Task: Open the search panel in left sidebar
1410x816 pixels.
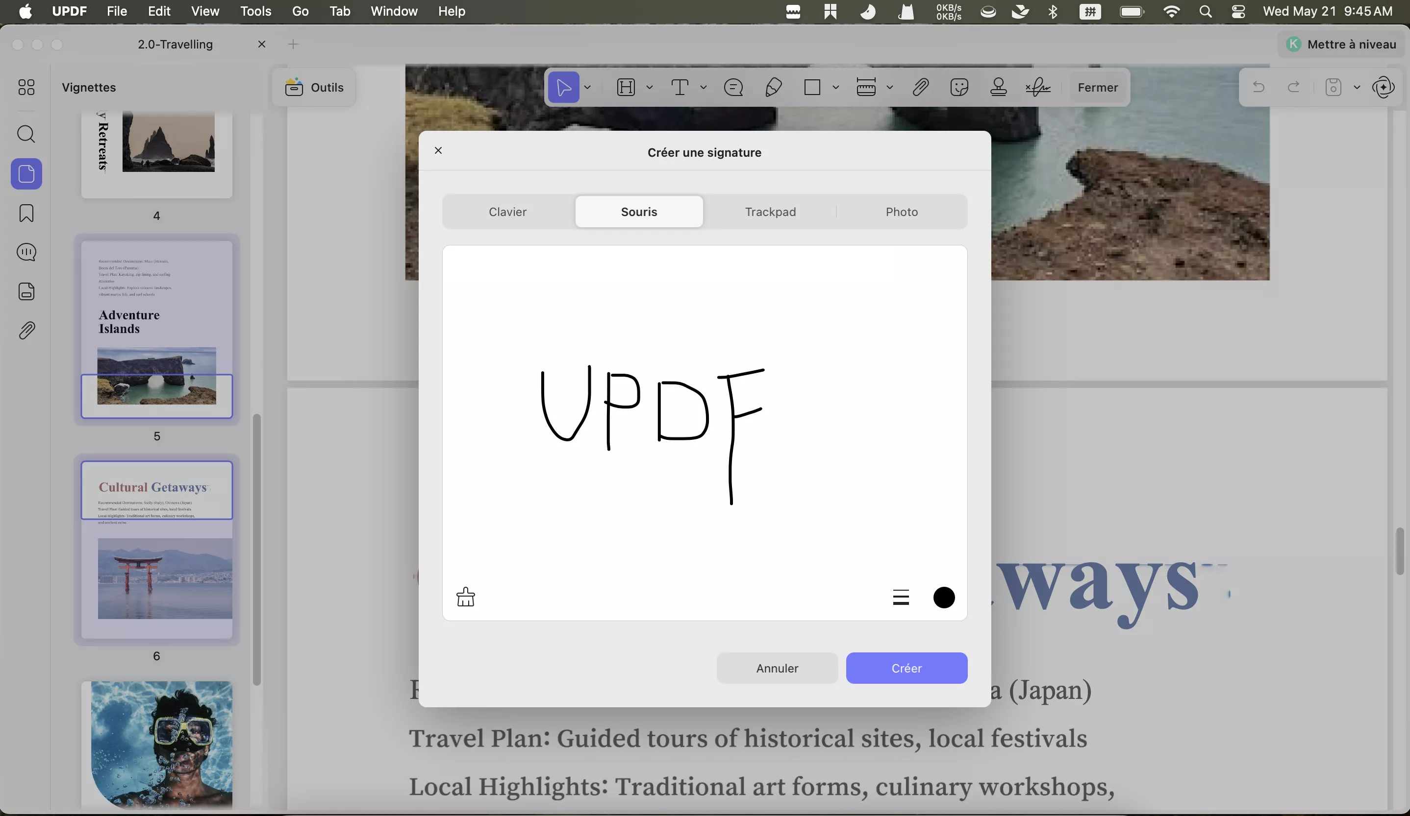Action: click(x=26, y=134)
